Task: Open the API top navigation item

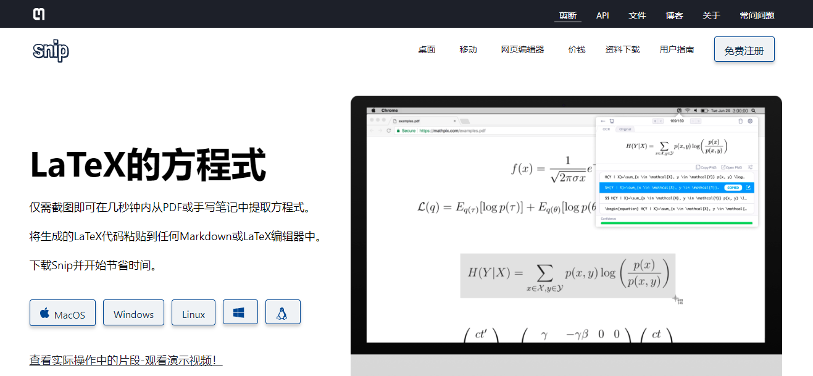Action: [x=602, y=15]
